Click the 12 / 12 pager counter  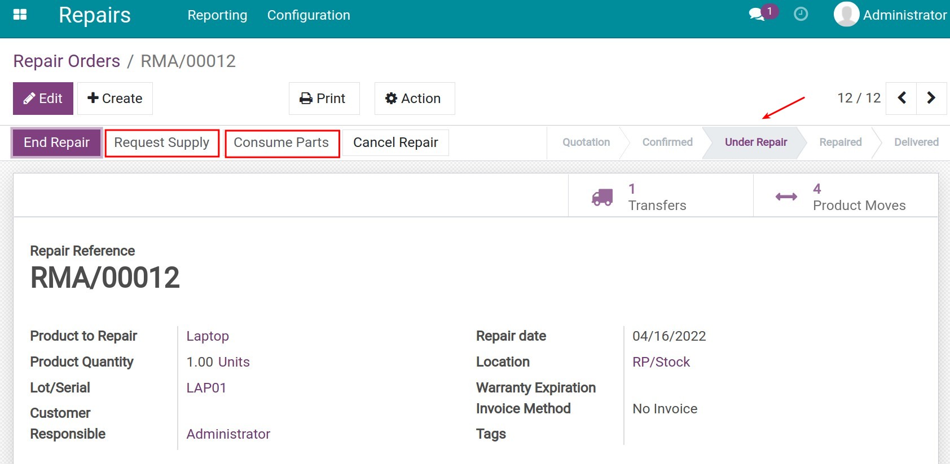pos(859,98)
